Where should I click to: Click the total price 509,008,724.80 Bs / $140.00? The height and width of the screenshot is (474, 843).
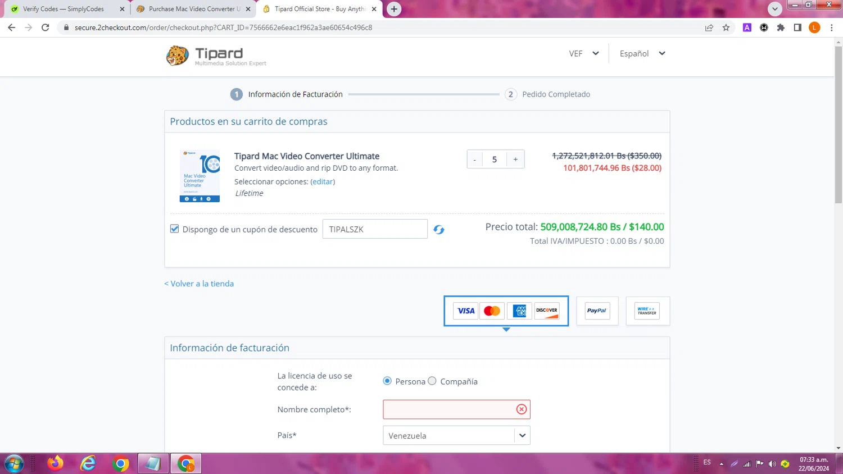coord(602,227)
